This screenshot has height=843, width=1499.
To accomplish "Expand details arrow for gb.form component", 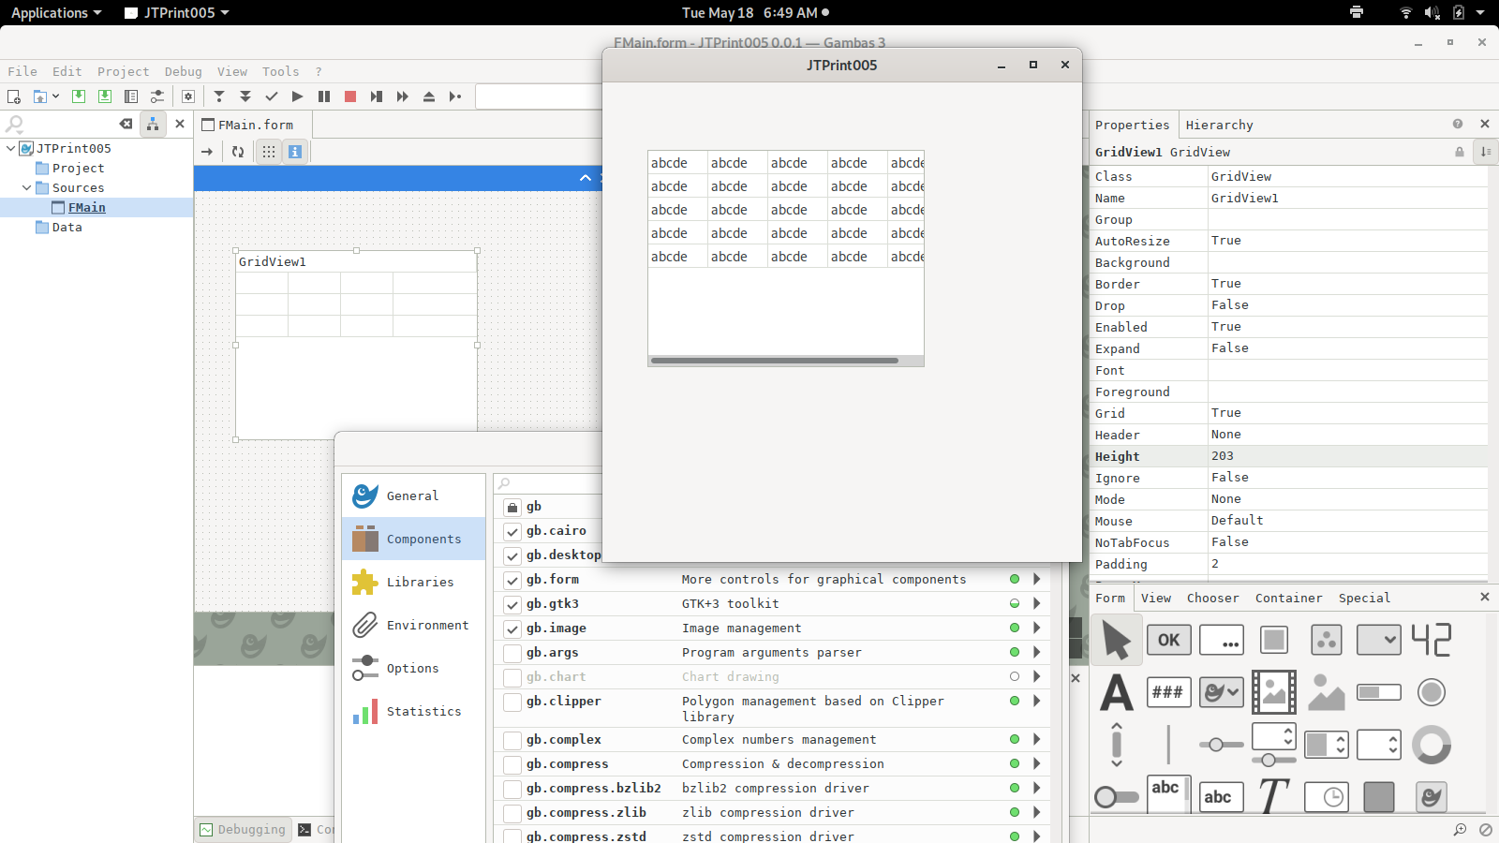I will [1037, 580].
